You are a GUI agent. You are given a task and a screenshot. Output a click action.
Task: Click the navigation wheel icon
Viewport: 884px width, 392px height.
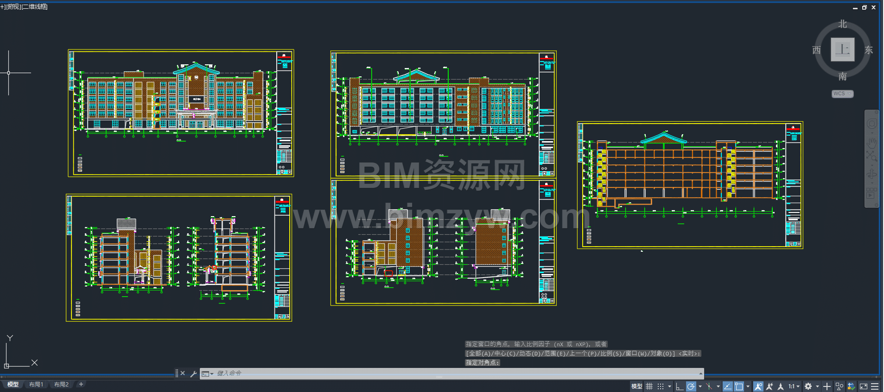click(x=872, y=124)
